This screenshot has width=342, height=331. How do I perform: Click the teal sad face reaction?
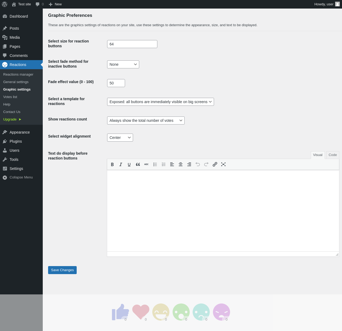point(201,312)
